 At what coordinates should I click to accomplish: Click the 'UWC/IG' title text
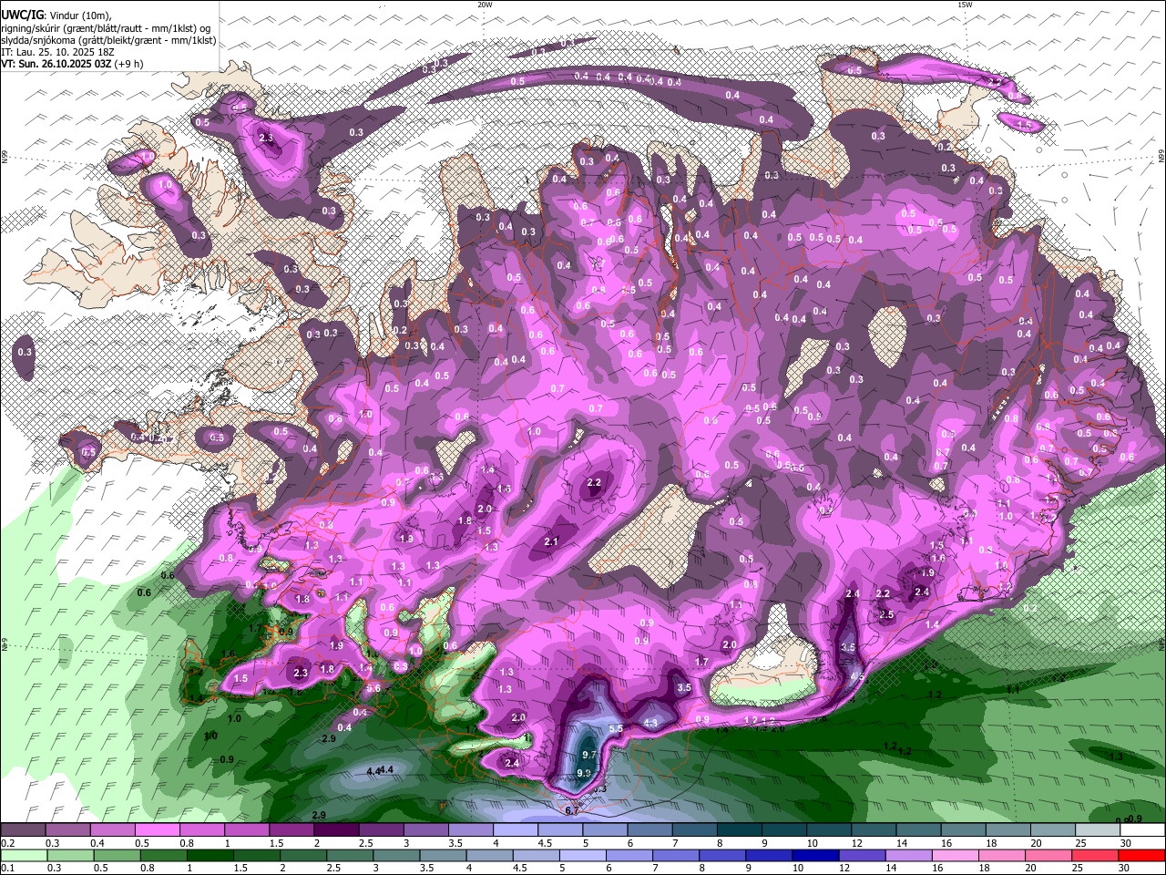23,15
